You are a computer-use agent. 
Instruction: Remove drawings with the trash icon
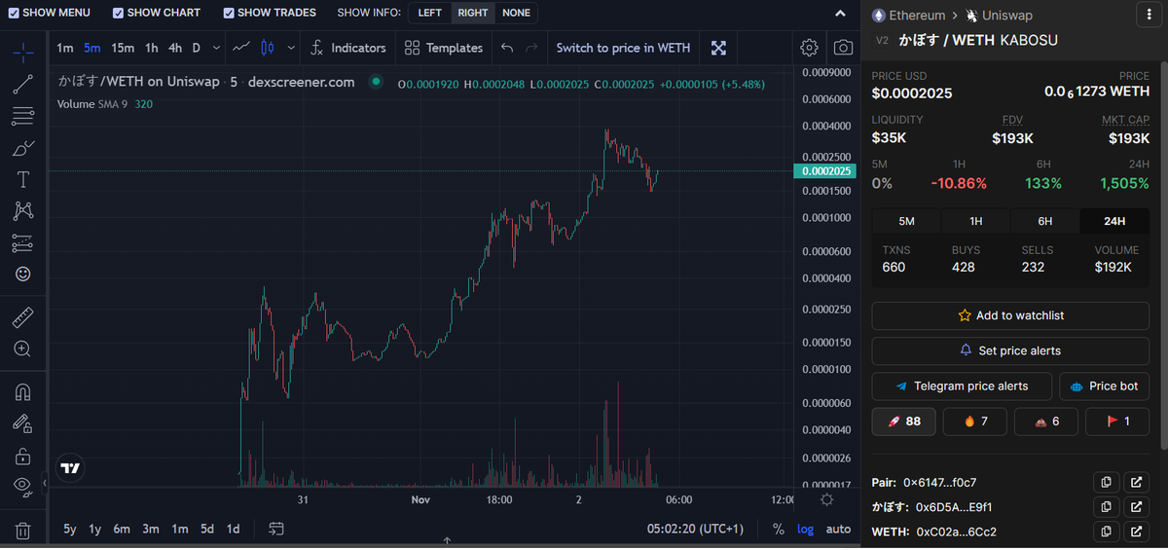23,531
